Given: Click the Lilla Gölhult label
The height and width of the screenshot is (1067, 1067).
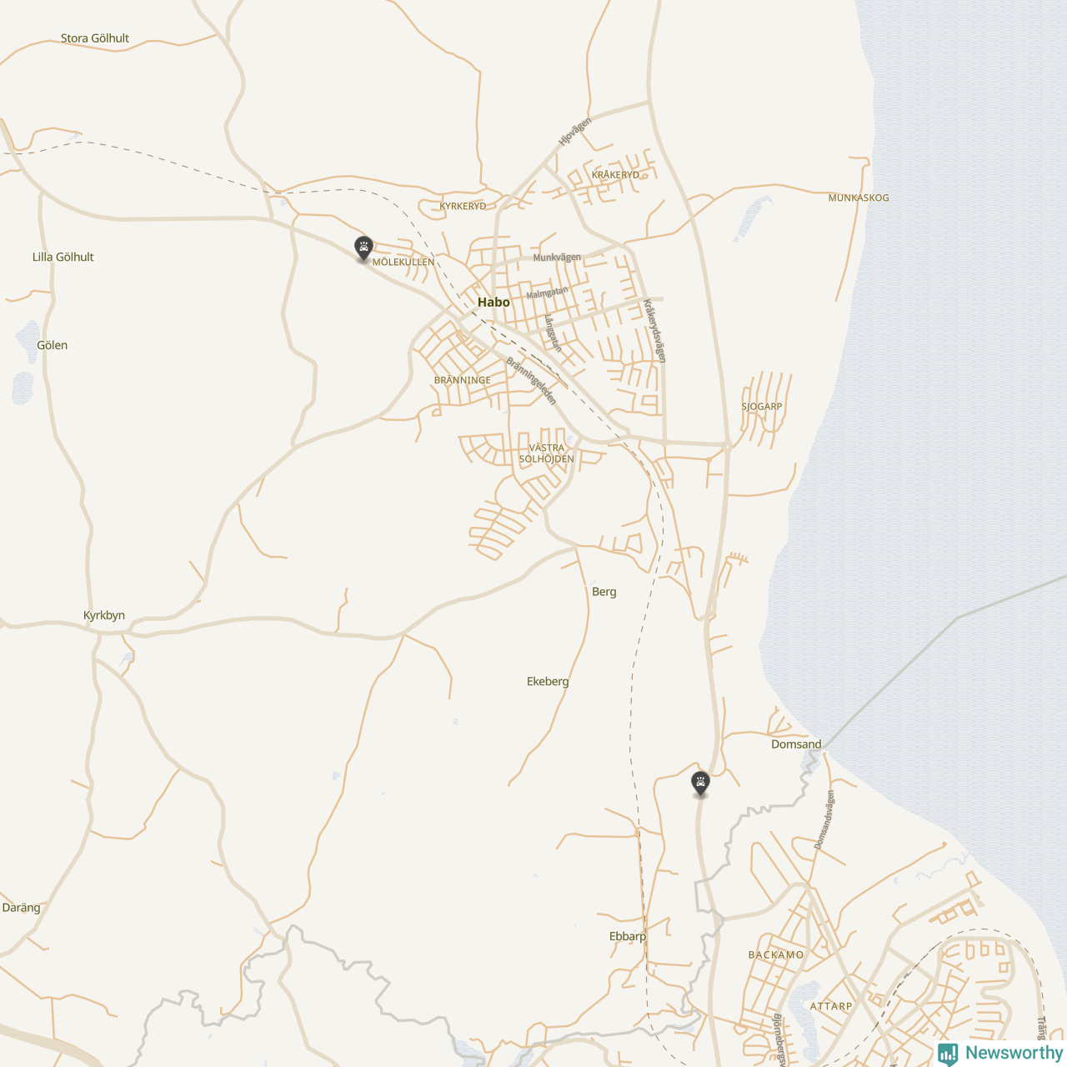Looking at the screenshot, I should point(63,257).
